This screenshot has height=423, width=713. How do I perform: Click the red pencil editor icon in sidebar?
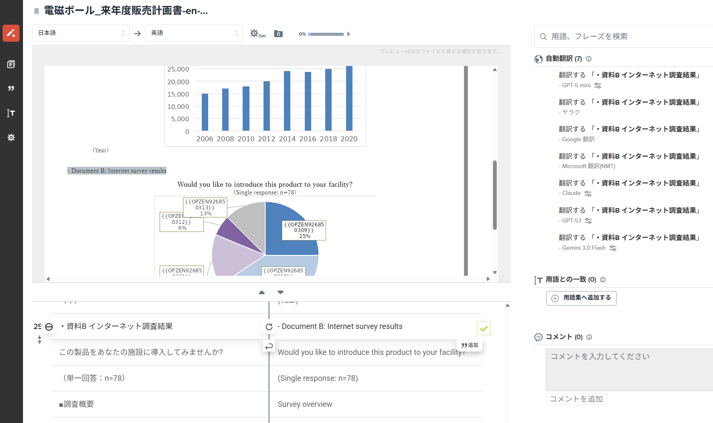[x=11, y=33]
